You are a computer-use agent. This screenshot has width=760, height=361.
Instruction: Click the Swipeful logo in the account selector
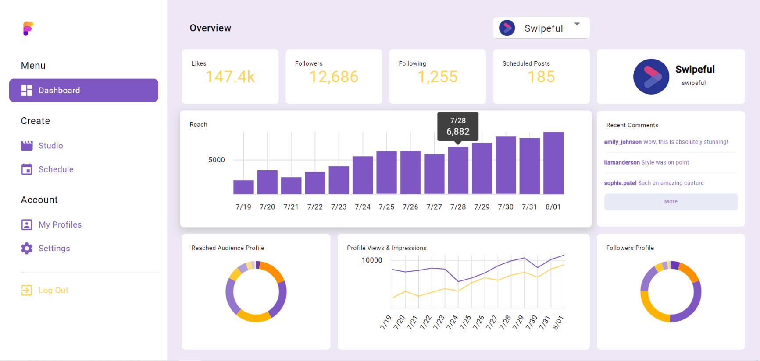507,28
